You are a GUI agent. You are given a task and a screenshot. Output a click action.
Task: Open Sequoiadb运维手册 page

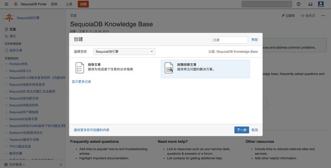pos(23,119)
